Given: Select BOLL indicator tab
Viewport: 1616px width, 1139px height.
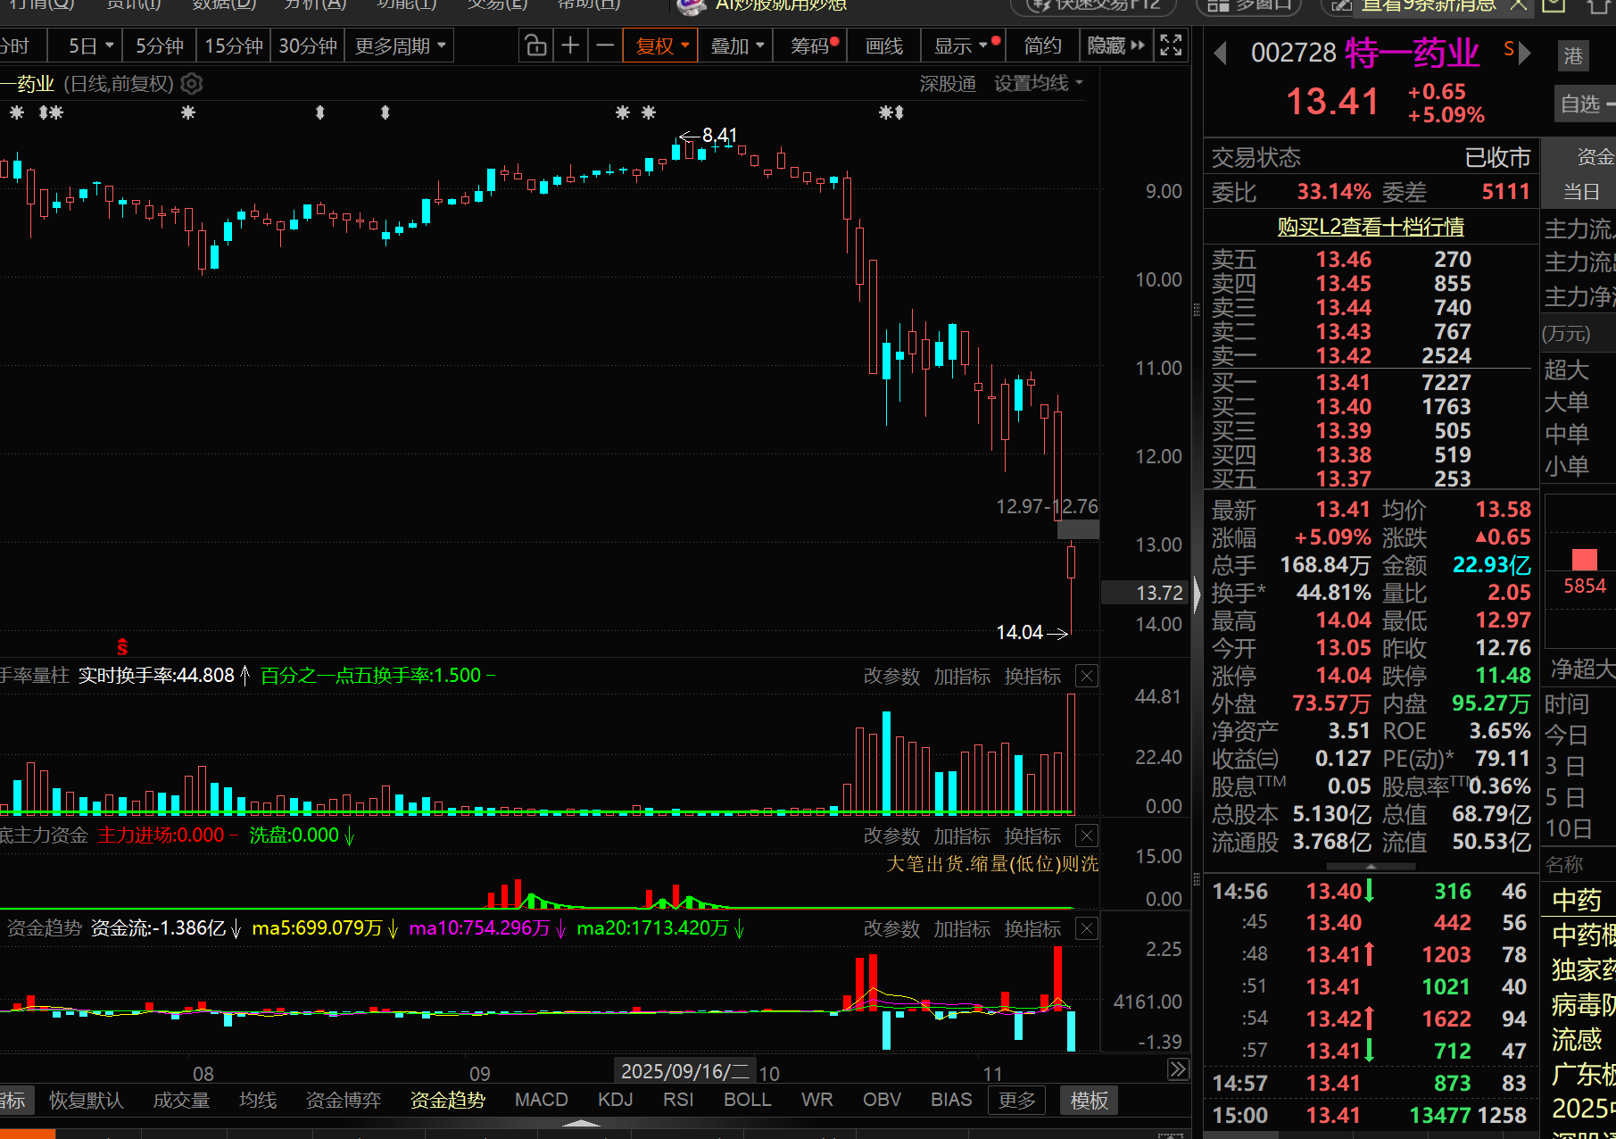Looking at the screenshot, I should (748, 1100).
